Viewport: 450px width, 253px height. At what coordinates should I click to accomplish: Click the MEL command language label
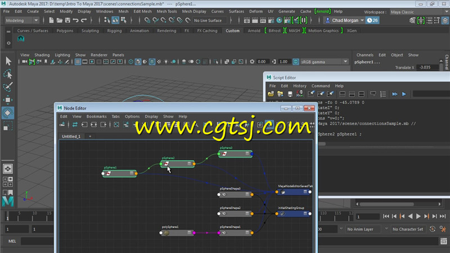(12, 241)
